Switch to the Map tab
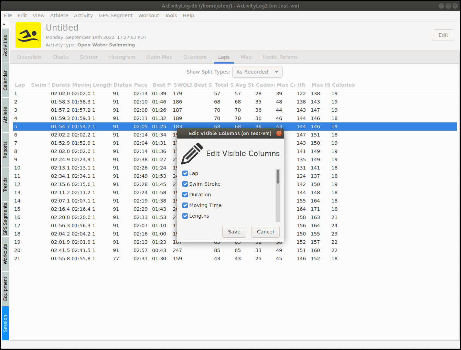 [246, 57]
